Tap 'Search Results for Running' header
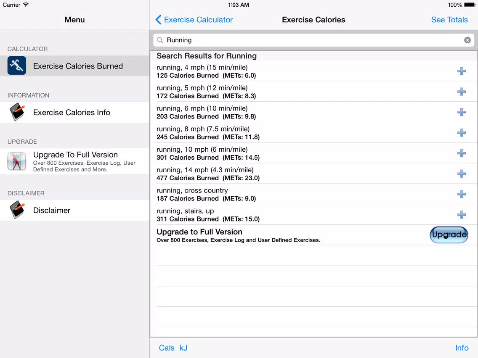This screenshot has width=478, height=358. pyautogui.click(x=207, y=56)
